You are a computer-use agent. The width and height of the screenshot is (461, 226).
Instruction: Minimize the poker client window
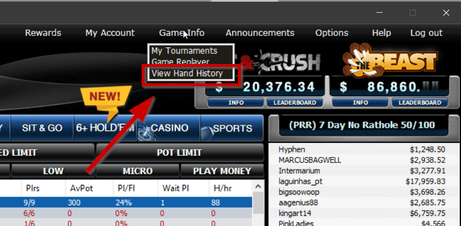[379, 13]
